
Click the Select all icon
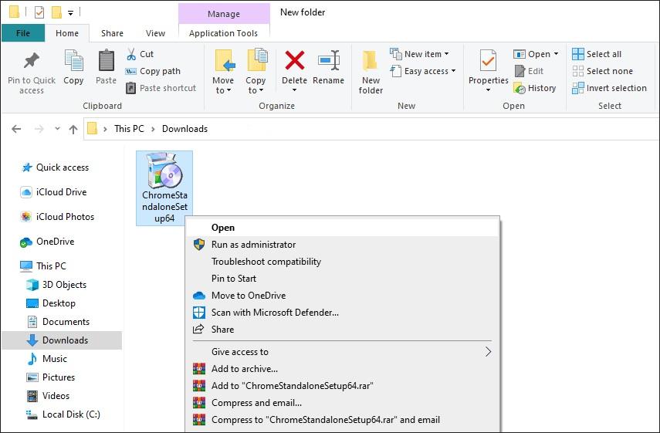tap(578, 54)
